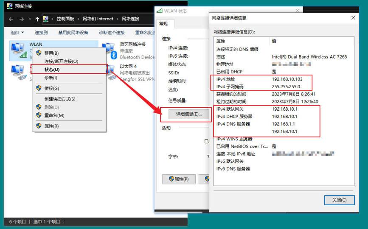Open the 组织 (Organize) dropdown menu

(x=17, y=33)
